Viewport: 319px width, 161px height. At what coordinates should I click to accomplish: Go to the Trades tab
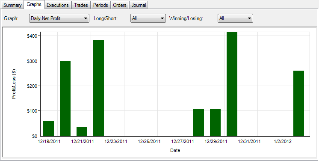click(x=81, y=5)
